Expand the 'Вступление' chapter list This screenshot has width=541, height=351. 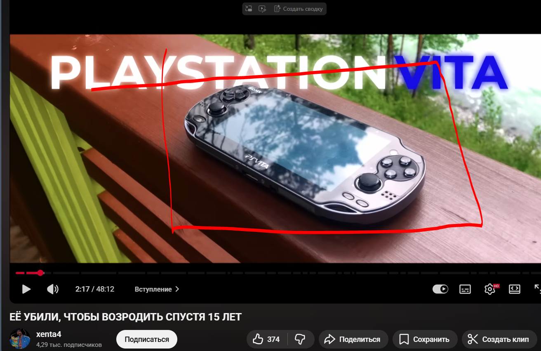coord(157,289)
